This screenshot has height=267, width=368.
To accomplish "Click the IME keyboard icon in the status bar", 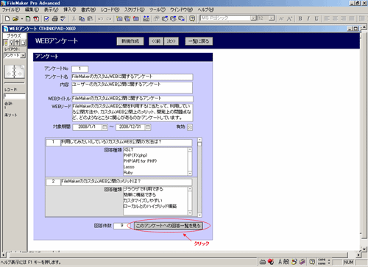I will (x=263, y=262).
